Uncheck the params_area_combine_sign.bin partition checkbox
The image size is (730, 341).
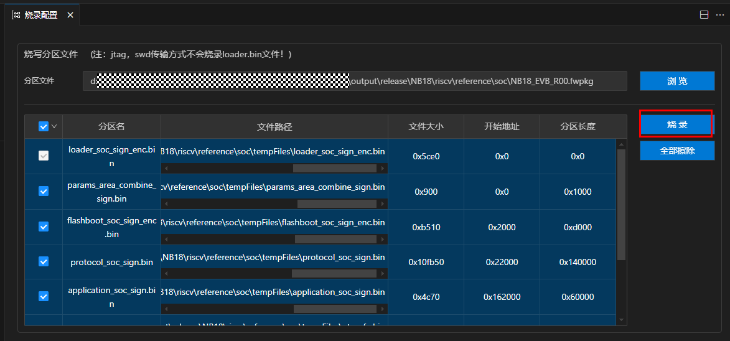tap(44, 192)
